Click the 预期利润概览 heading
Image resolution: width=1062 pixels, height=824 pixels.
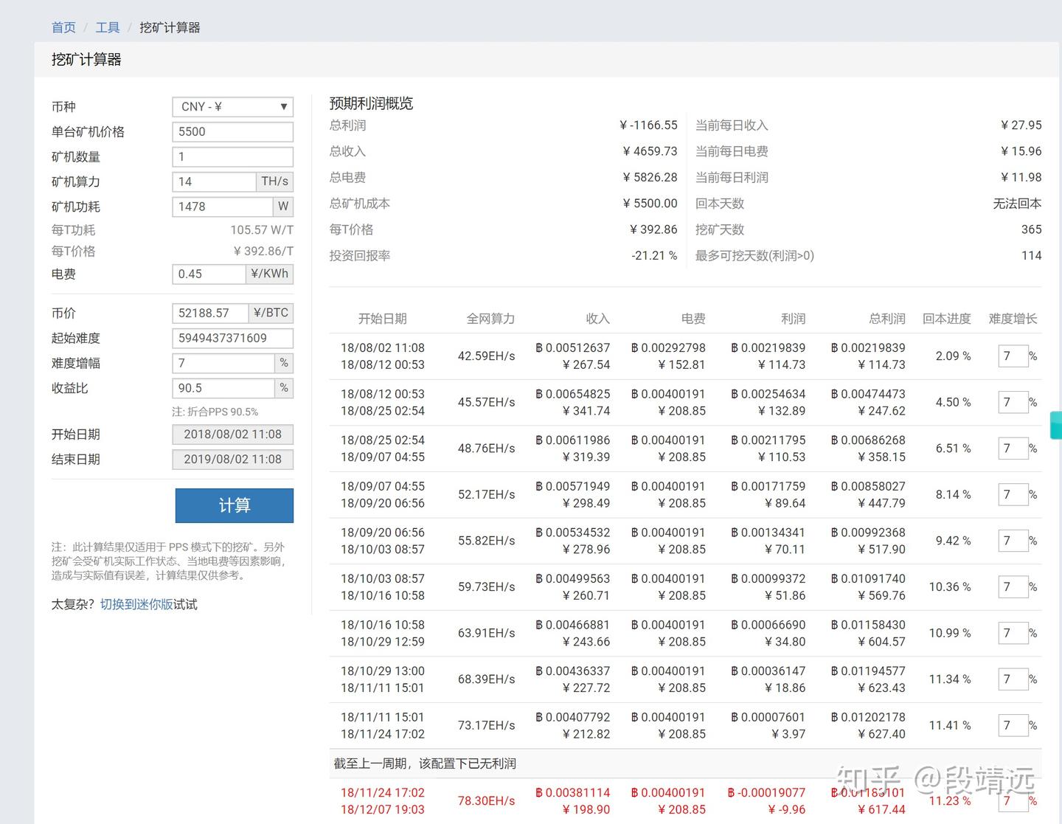coord(371,104)
